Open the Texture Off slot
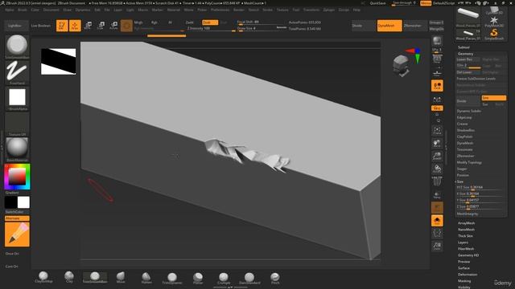Image resolution: width=515 pixels, height=289 pixels. (17, 124)
